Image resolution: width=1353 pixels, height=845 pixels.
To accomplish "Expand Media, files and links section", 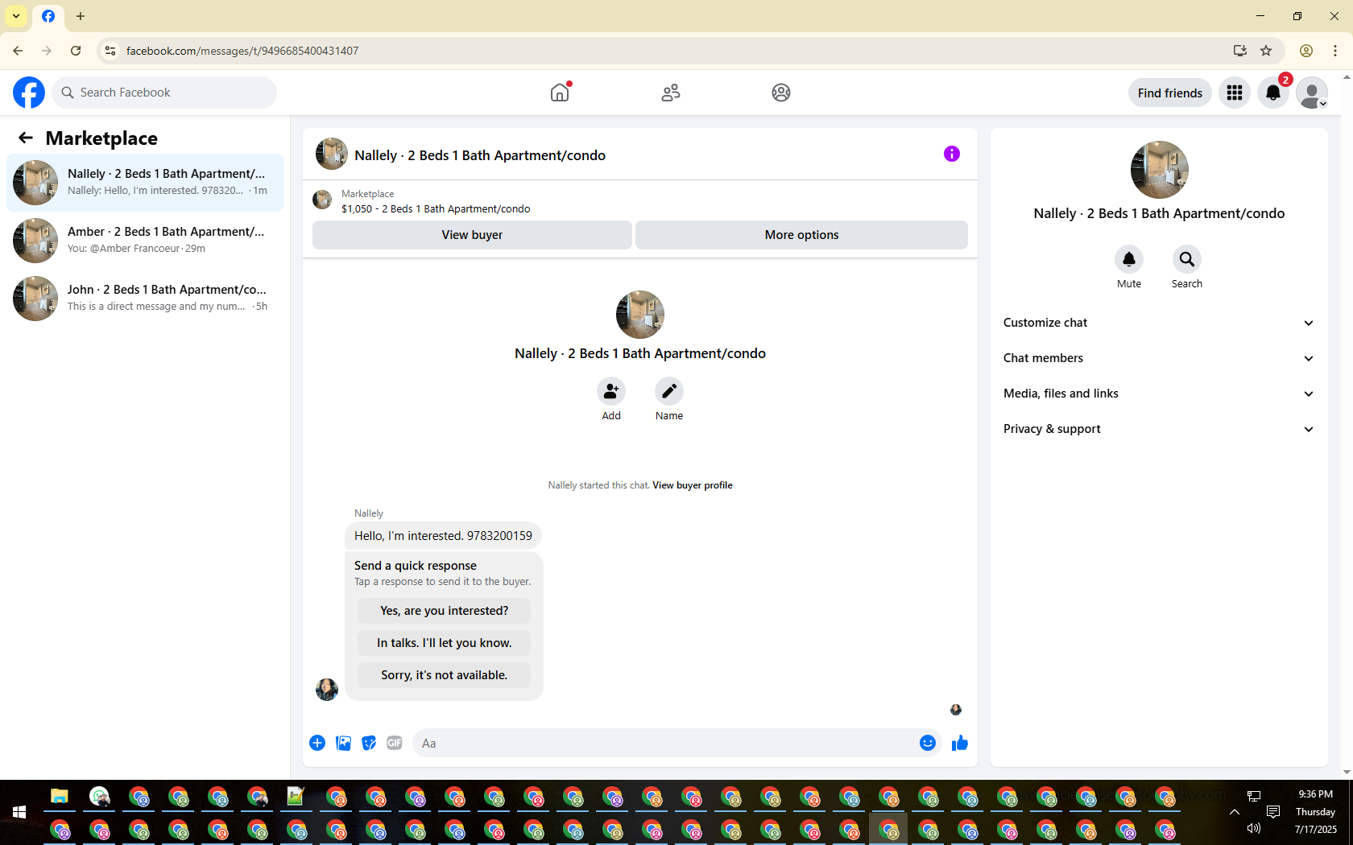I will 1159,394.
